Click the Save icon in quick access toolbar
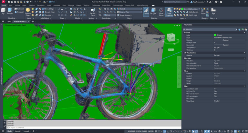Viewport: 248px width, 133px height. tap(15, 2)
